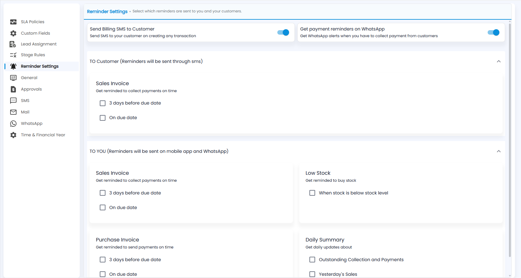Click the Low Stock card title
The image size is (521, 278).
(x=318, y=173)
